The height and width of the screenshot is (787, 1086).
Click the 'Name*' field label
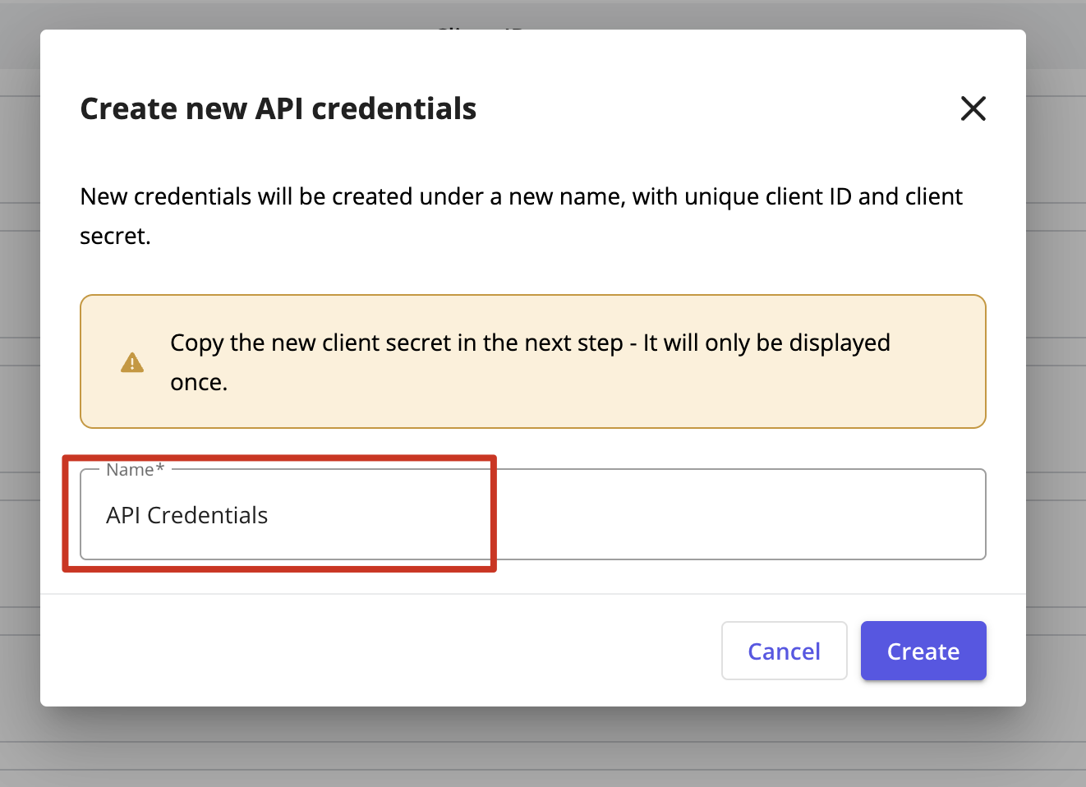135,470
